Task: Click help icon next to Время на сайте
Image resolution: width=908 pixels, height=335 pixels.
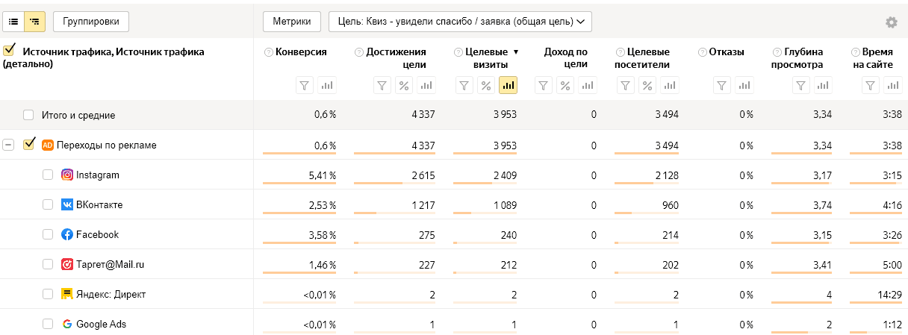Action: coord(856,52)
